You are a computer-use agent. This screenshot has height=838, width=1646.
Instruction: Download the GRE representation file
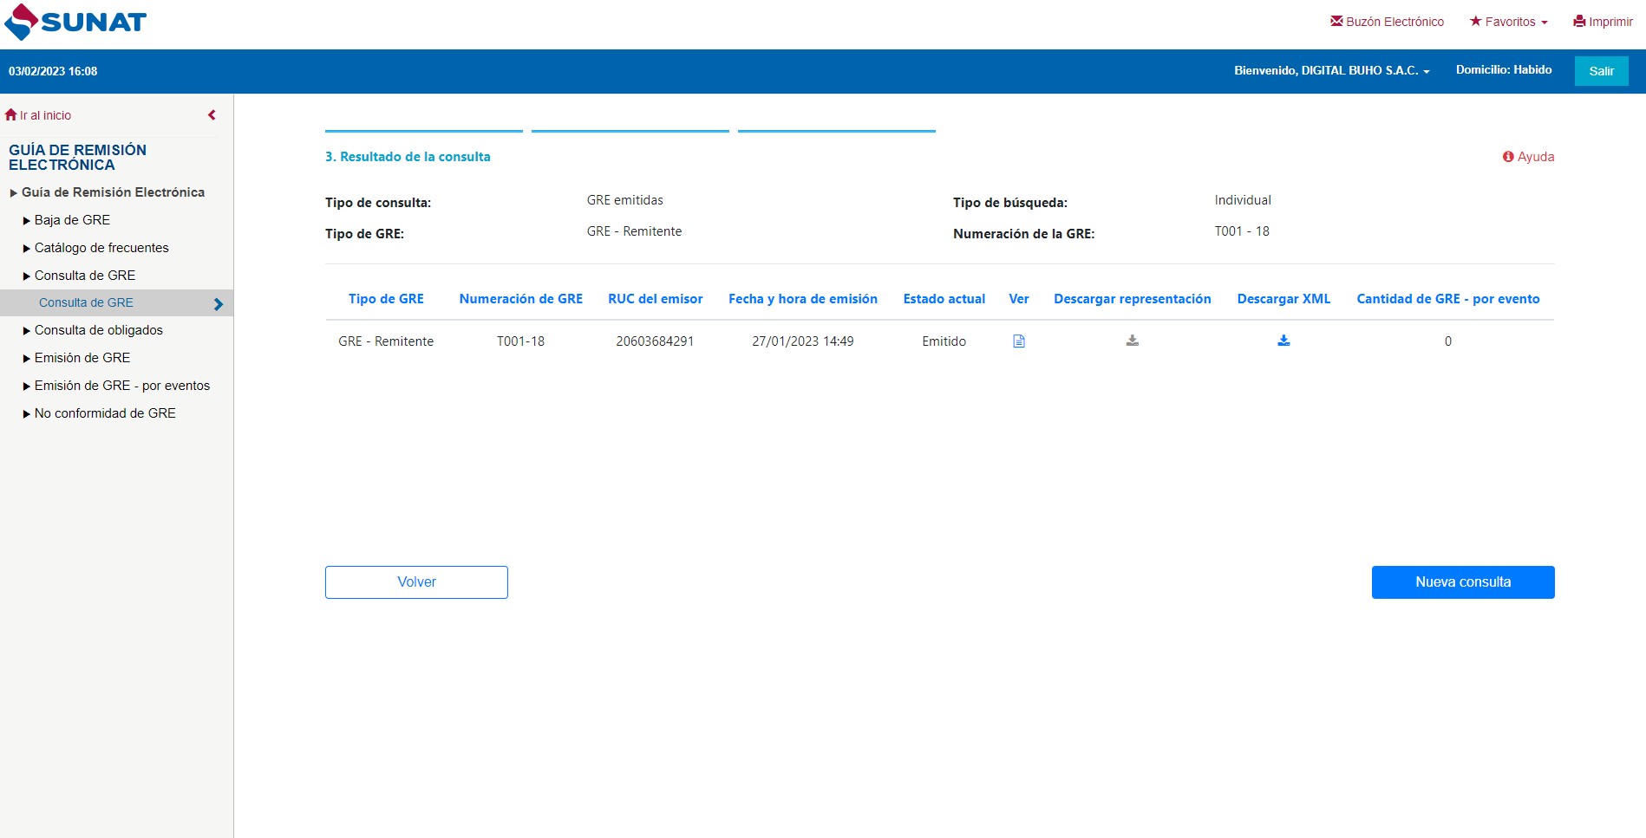coord(1132,341)
